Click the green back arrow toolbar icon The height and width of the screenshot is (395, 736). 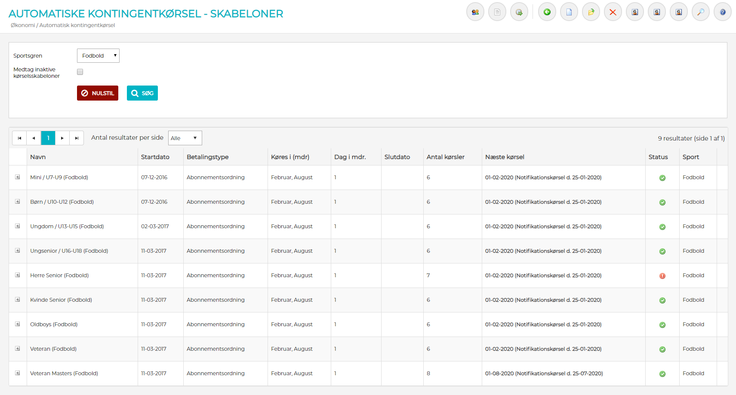point(547,12)
